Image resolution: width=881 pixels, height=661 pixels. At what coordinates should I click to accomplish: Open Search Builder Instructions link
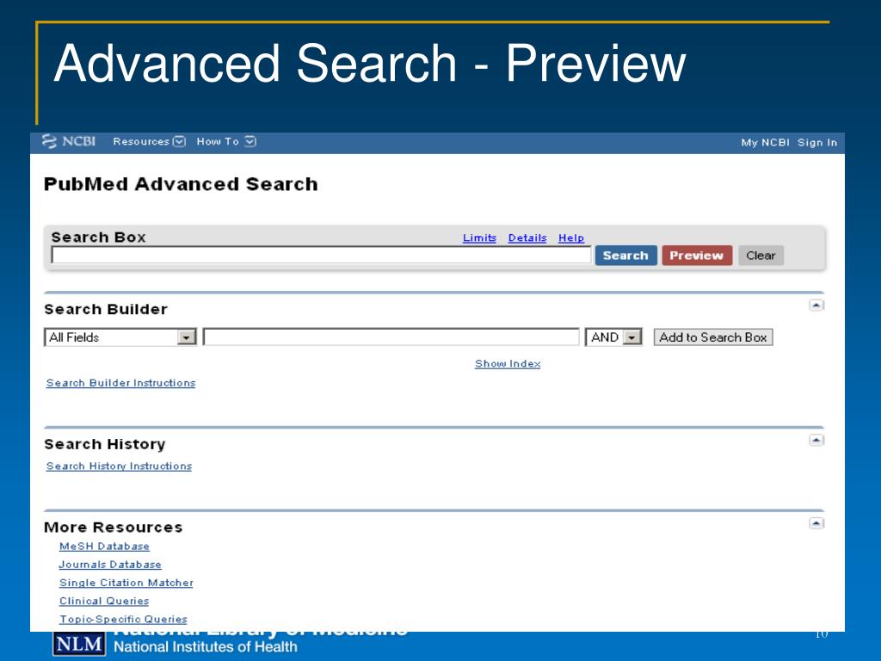pos(120,383)
